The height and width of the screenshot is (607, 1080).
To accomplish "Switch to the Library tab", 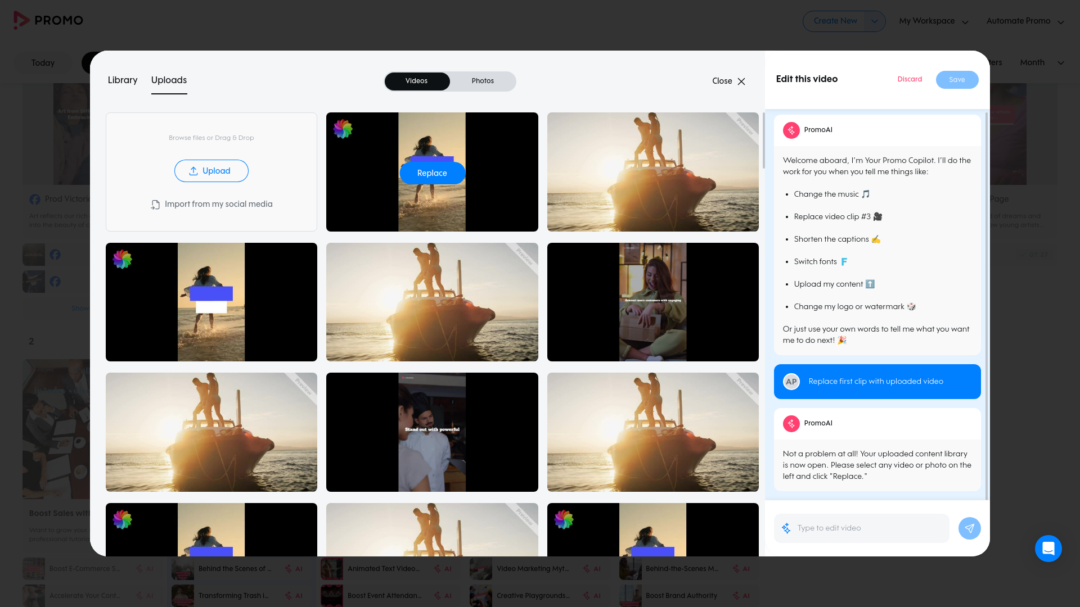I will [x=123, y=80].
